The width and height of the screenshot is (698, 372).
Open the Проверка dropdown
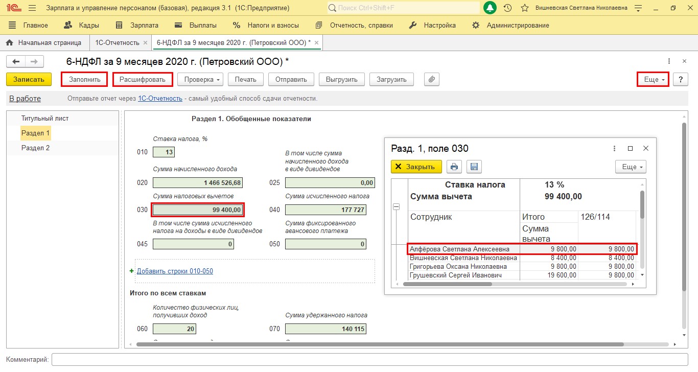(x=200, y=79)
